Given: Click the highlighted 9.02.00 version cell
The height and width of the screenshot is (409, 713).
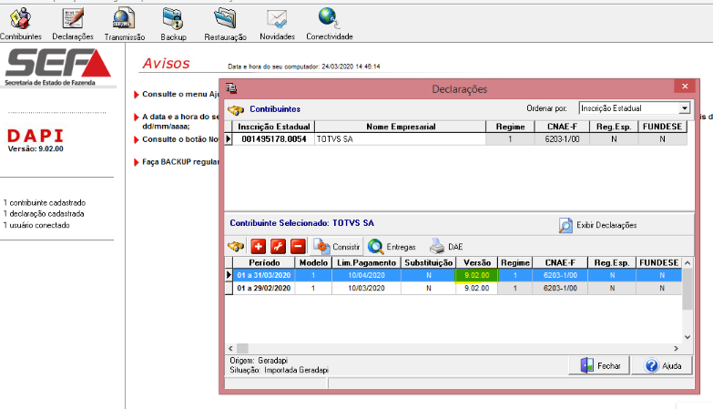Looking at the screenshot, I should click(476, 275).
